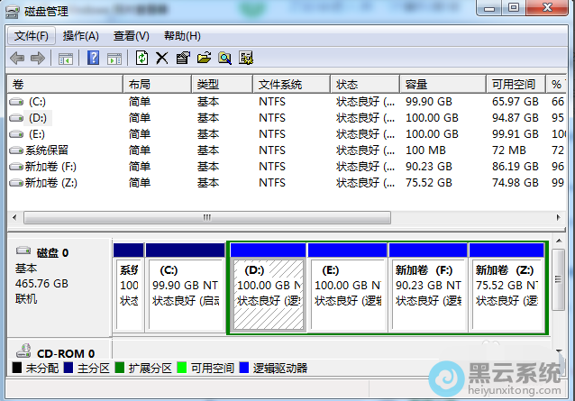Click the Delete X toolbar icon
575x401 pixels.
(x=162, y=59)
